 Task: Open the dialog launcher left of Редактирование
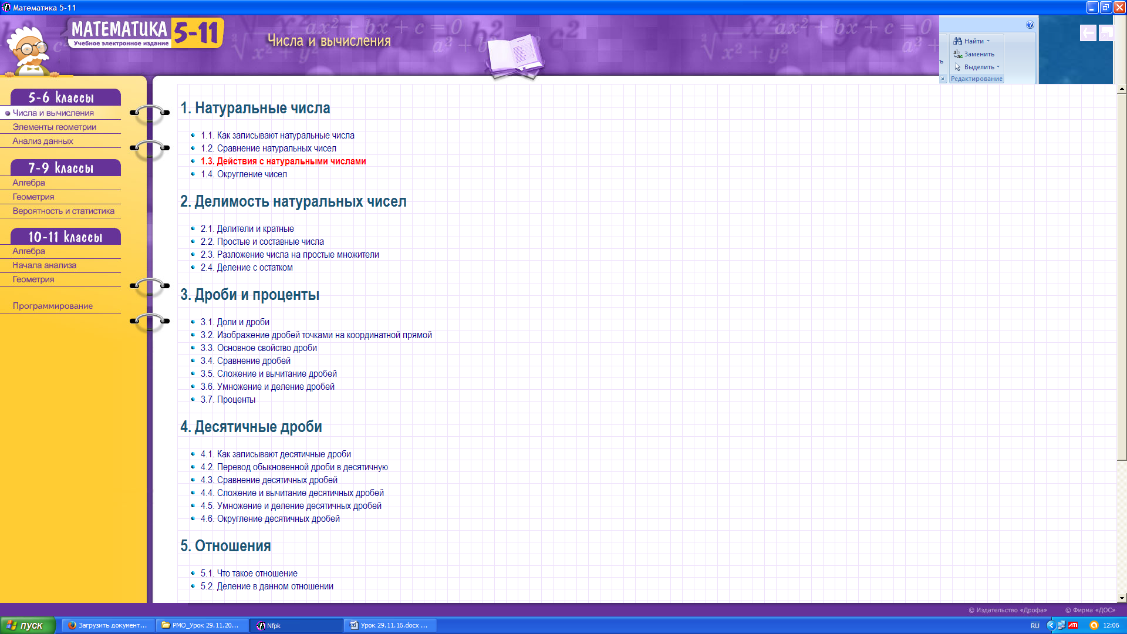click(x=943, y=79)
